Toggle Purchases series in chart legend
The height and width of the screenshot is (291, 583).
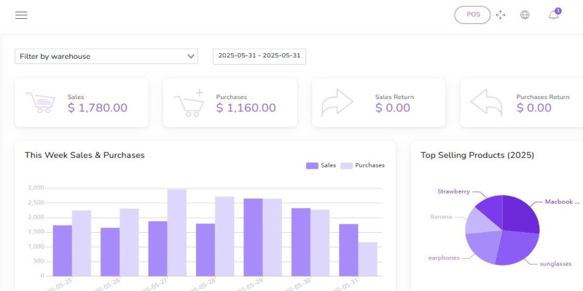click(x=362, y=165)
